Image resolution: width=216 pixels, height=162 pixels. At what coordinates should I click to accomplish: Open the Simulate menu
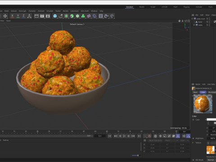coord(50,11)
